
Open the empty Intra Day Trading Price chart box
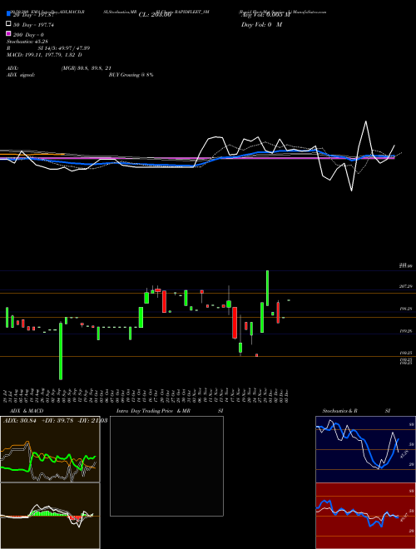coord(166,466)
